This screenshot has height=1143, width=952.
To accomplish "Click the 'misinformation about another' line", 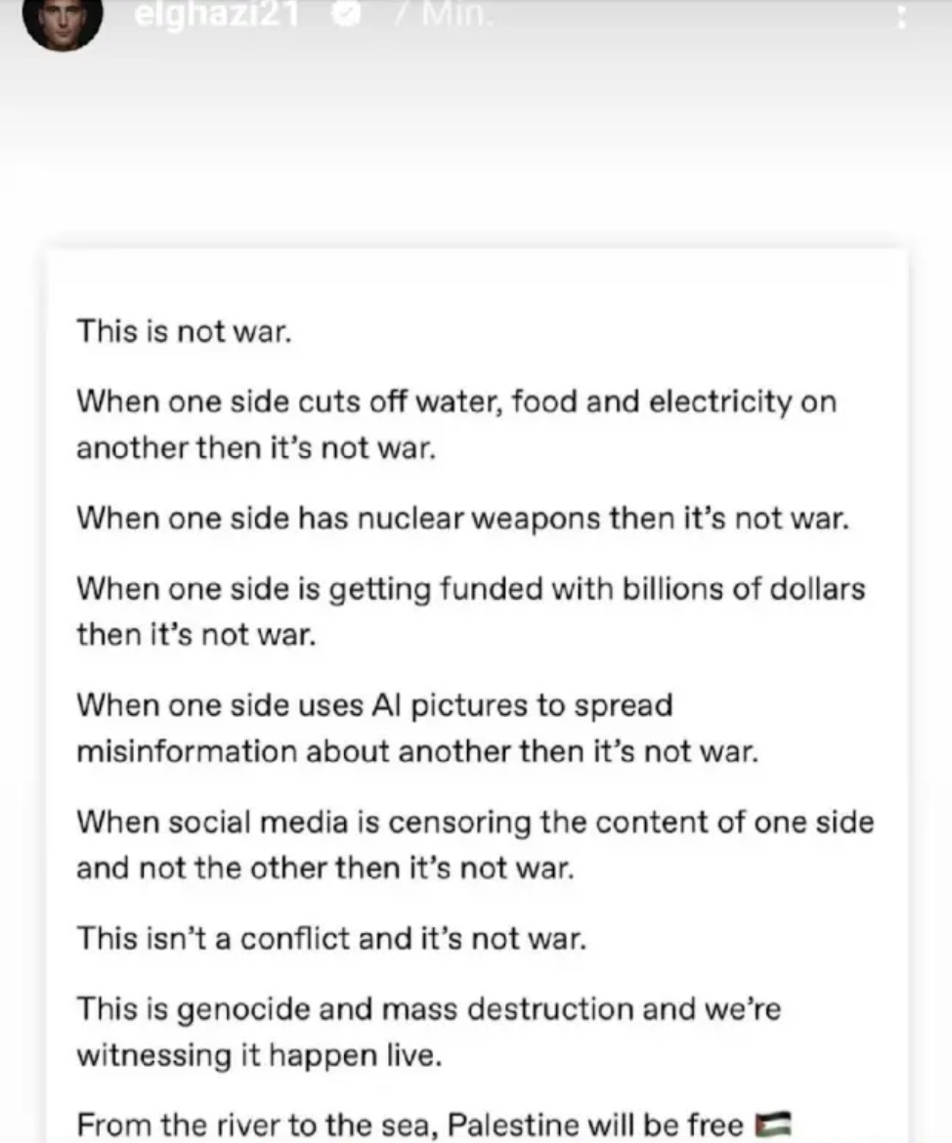I will click(417, 751).
